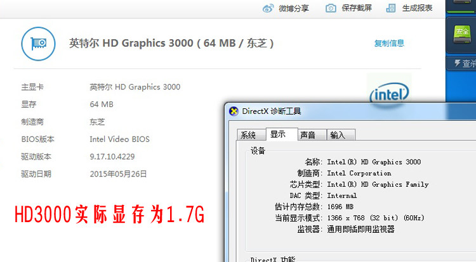Click the 主显卡 label

32,87
